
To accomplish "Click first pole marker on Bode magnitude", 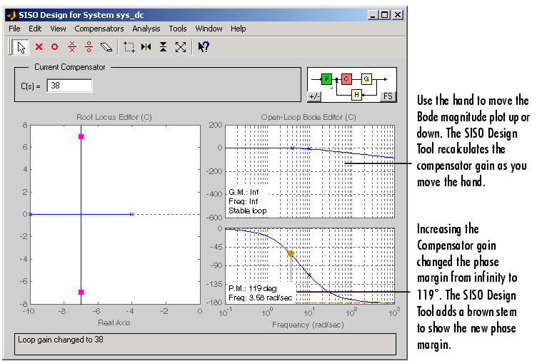I will pyautogui.click(x=292, y=148).
